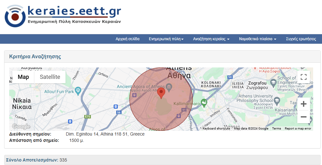Expand Αναζήτηση κεραίας menu
This screenshot has width=322, height=165.
point(211,39)
